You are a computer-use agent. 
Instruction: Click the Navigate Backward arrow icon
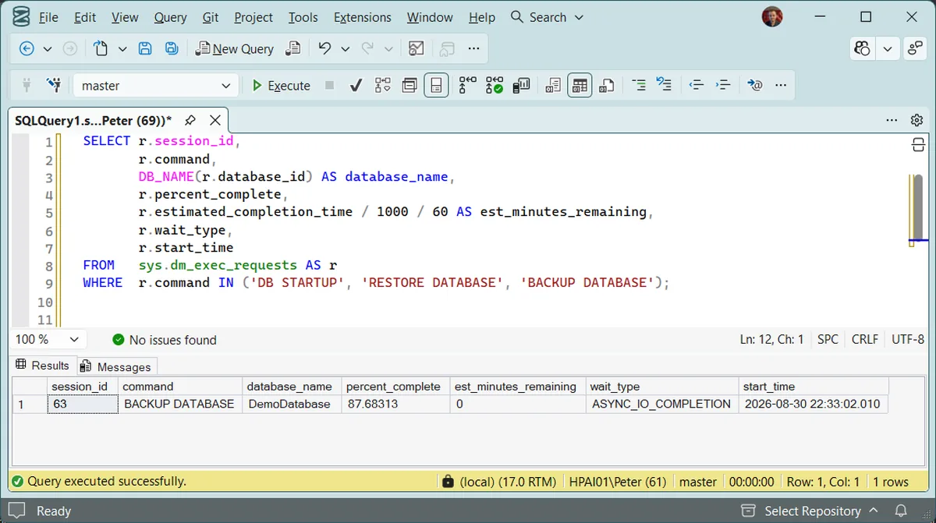click(x=27, y=48)
